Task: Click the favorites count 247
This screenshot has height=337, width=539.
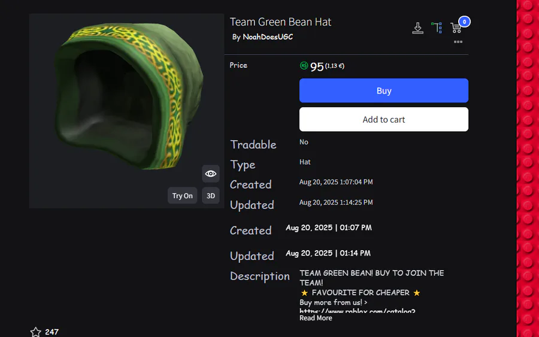Action: tap(52, 332)
